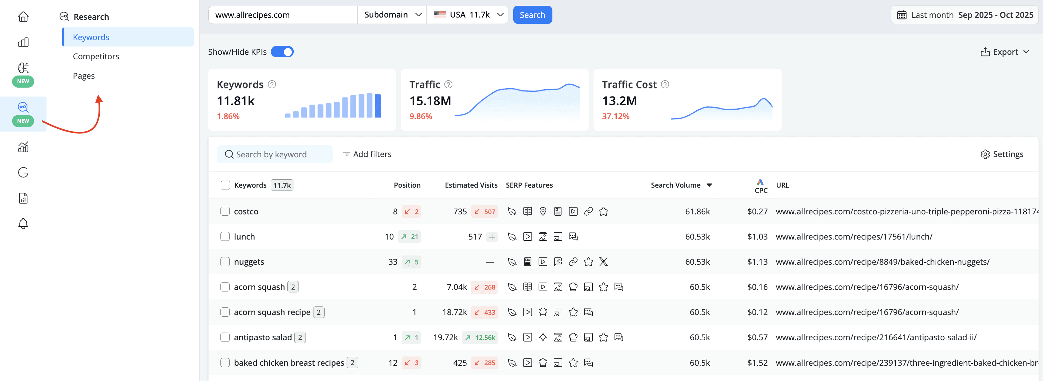This screenshot has width=1043, height=381.
Task: Open the Last month date range picker
Action: tap(965, 15)
